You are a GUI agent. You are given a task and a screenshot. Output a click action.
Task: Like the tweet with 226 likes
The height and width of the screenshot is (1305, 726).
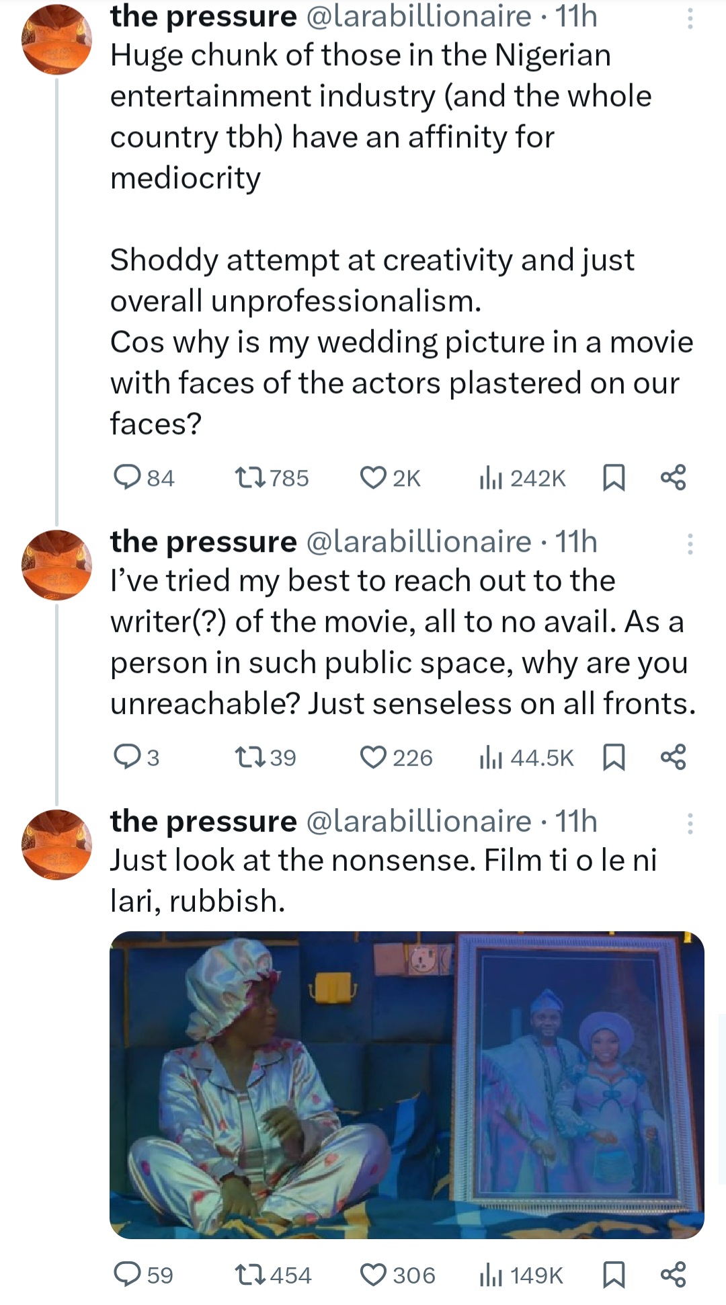372,757
